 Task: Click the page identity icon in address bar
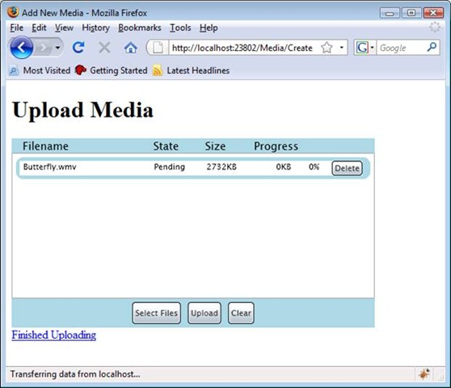tap(158, 48)
